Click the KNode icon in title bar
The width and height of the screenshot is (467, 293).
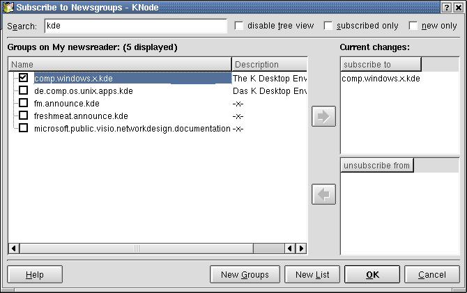coord(8,7)
